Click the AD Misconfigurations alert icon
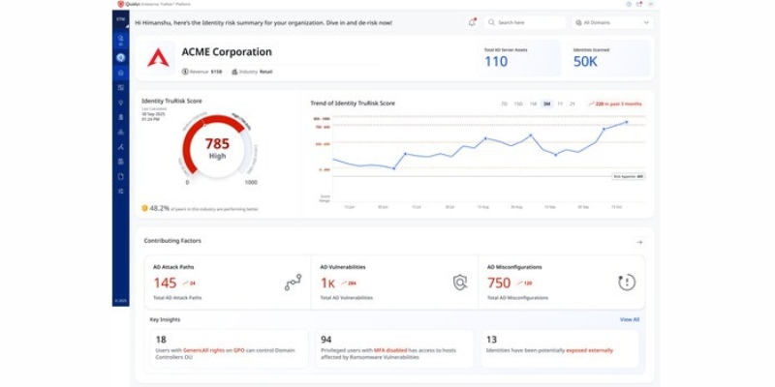 [627, 283]
